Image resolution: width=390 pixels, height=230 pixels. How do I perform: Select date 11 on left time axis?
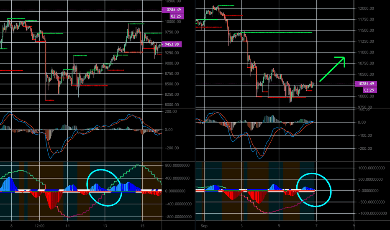(x=67, y=226)
